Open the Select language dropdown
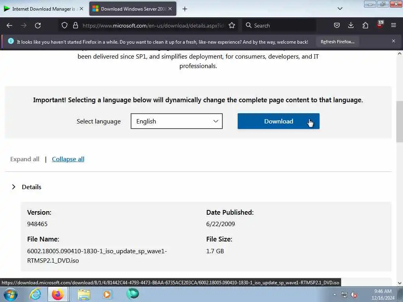Viewport: 403px width, 302px height. tap(177, 121)
